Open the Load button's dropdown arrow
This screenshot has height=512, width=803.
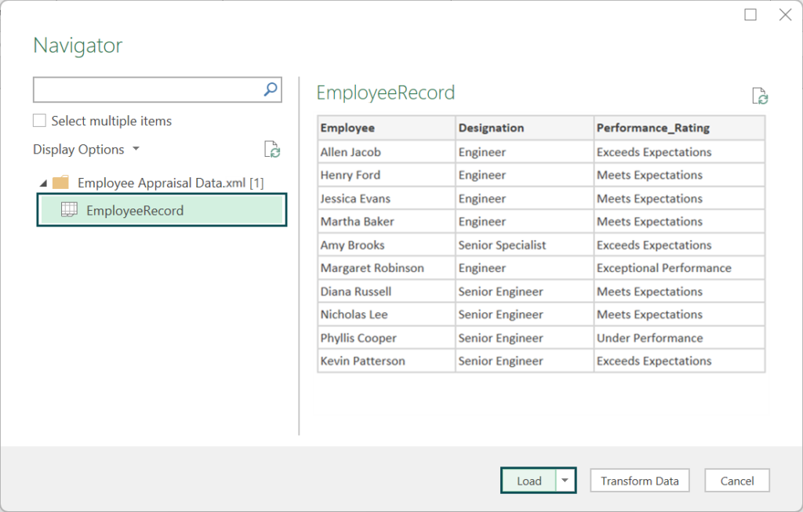pyautogui.click(x=564, y=480)
